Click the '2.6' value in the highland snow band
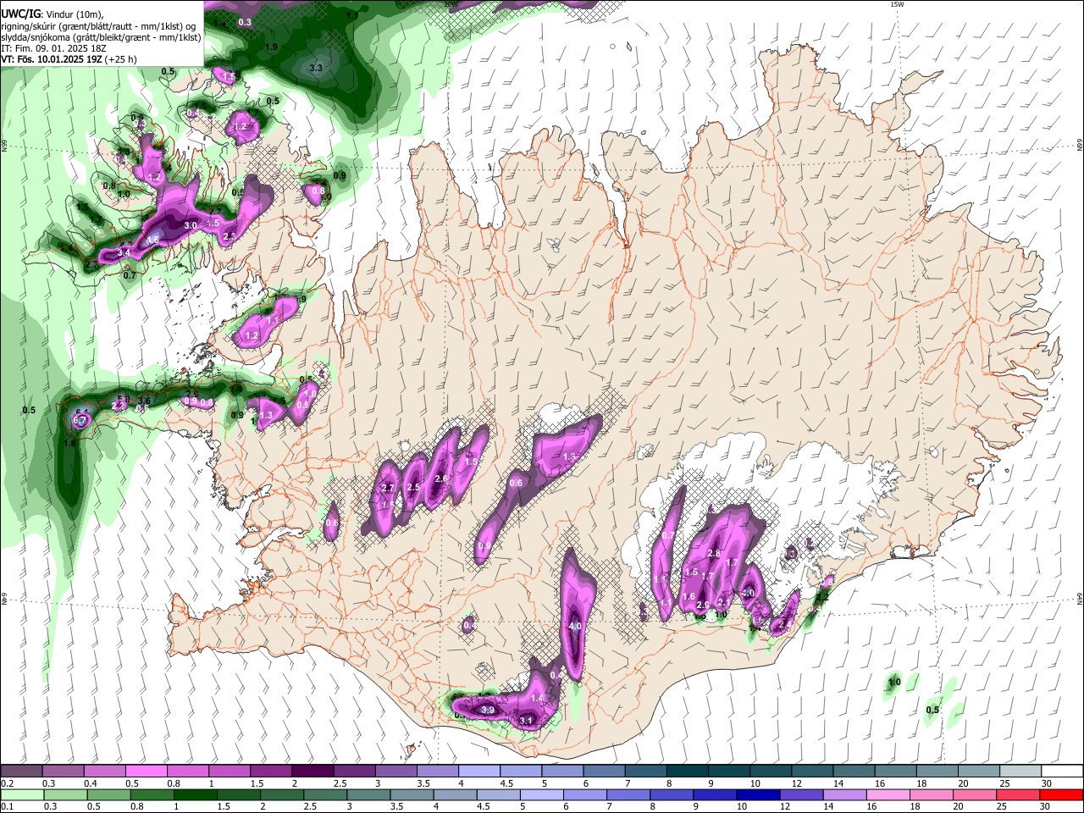This screenshot has height=813, width=1084. coord(440,478)
